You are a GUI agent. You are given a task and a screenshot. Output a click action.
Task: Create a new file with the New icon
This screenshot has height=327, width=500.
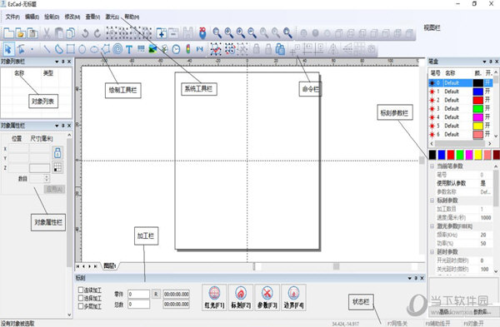[x=8, y=33]
